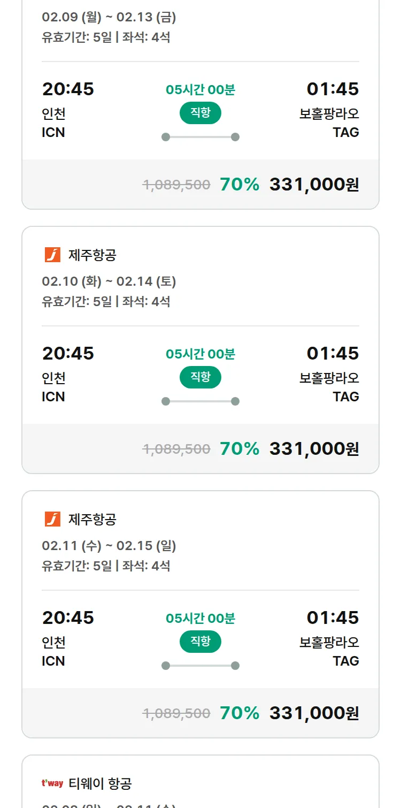
Task: Open the 02.11 (수) ~ 02.15 (일) flight
Action: pyautogui.click(x=109, y=546)
